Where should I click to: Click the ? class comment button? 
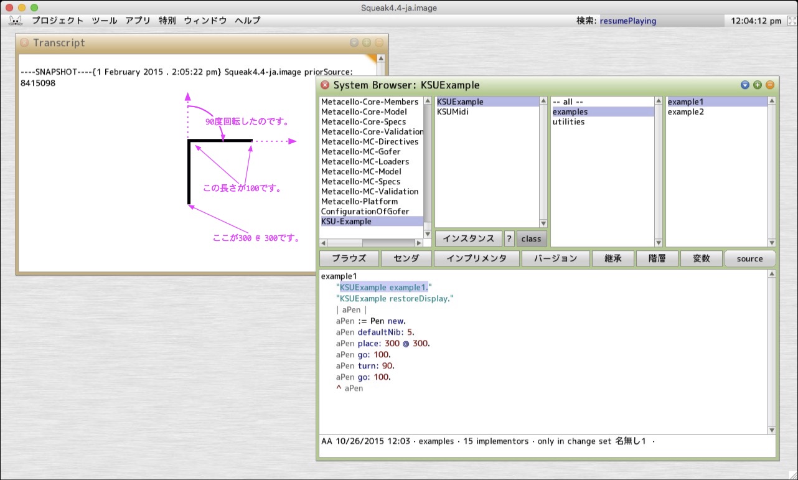point(509,238)
